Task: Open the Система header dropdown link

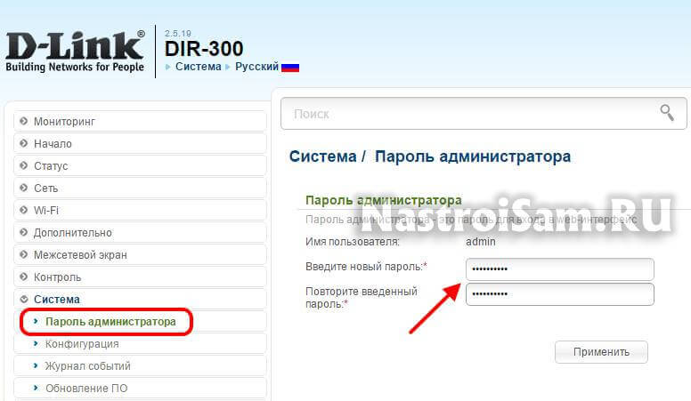Action: [199, 67]
